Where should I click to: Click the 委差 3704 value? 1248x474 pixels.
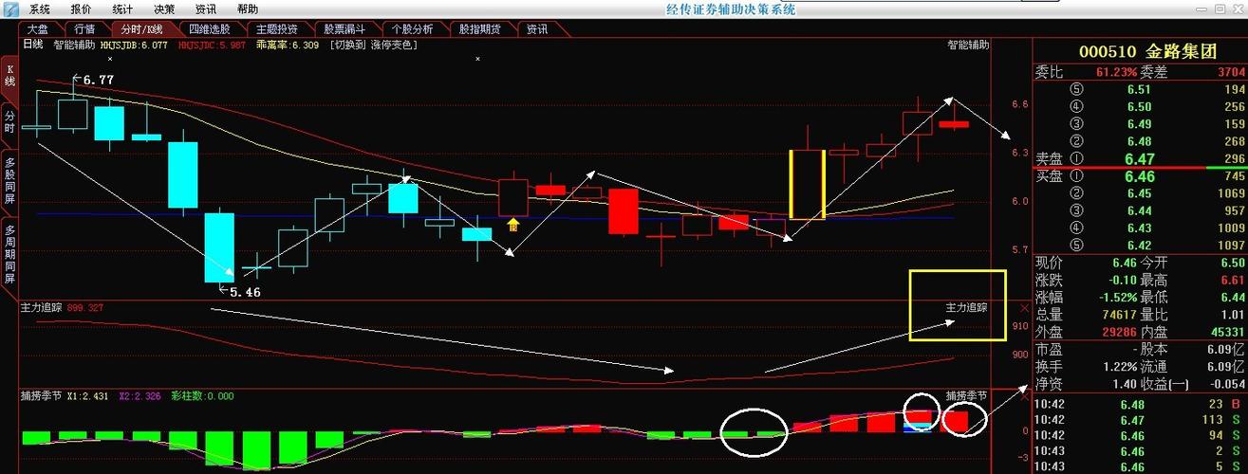click(x=1230, y=72)
